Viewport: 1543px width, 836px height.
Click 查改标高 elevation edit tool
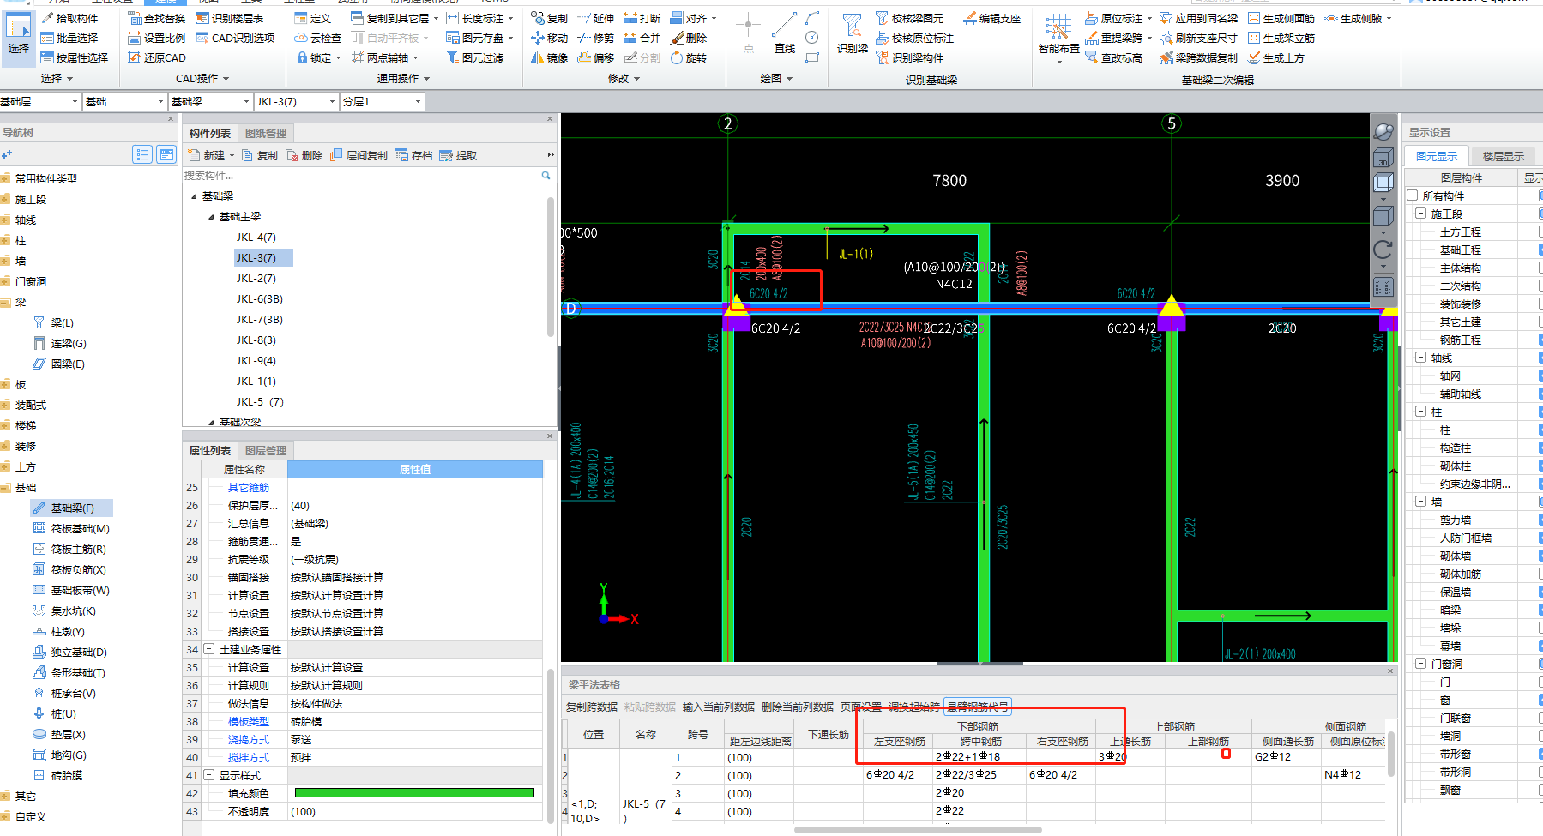coord(1114,57)
